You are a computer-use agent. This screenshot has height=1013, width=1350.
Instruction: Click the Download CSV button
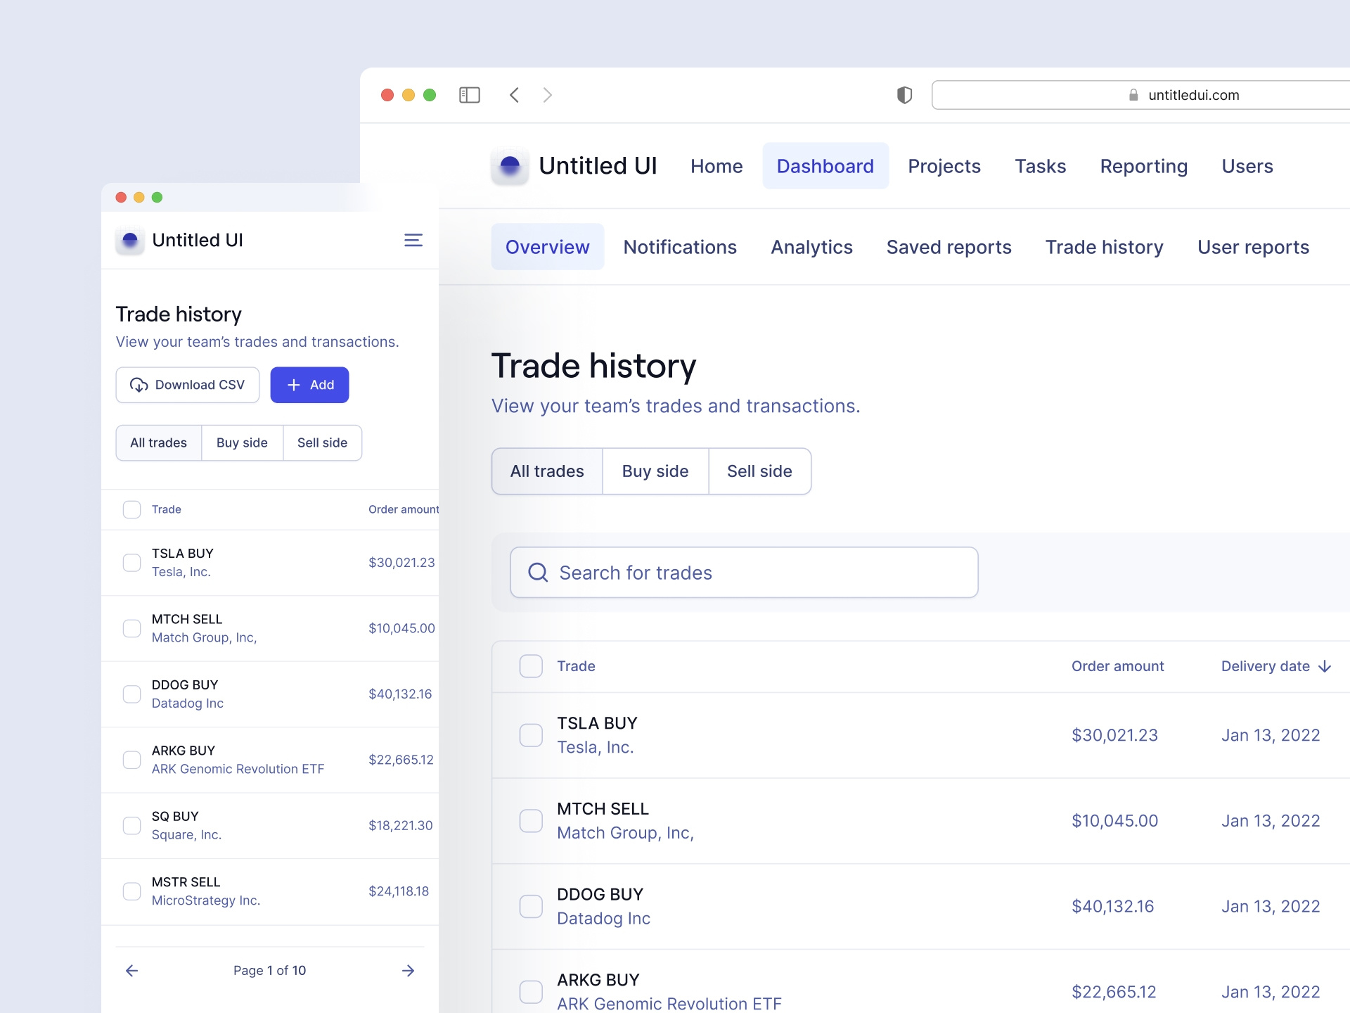click(x=187, y=385)
